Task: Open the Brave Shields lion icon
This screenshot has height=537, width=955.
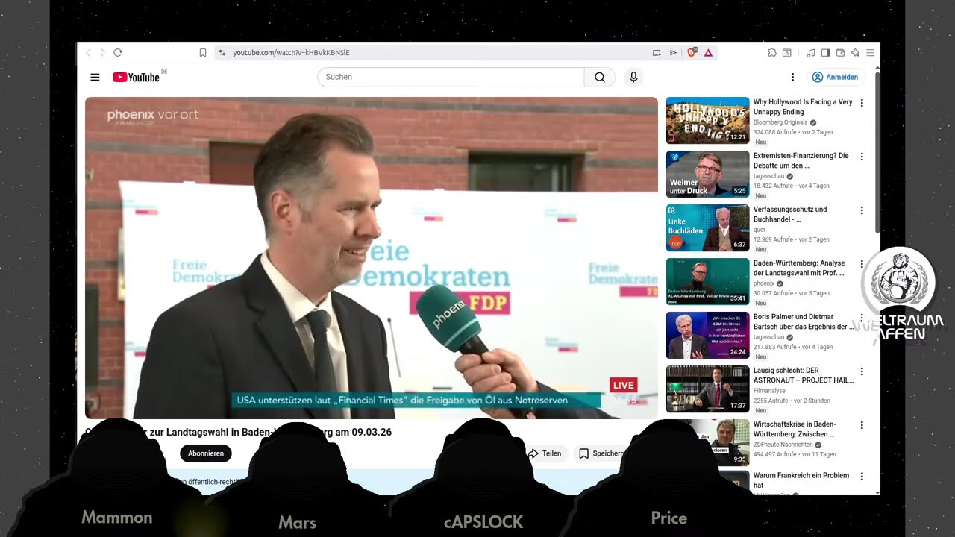Action: coord(692,53)
